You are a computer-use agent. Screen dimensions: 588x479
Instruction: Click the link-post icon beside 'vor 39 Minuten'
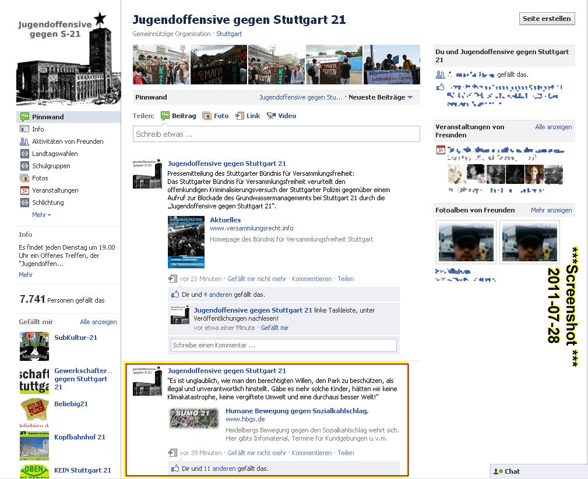172,453
